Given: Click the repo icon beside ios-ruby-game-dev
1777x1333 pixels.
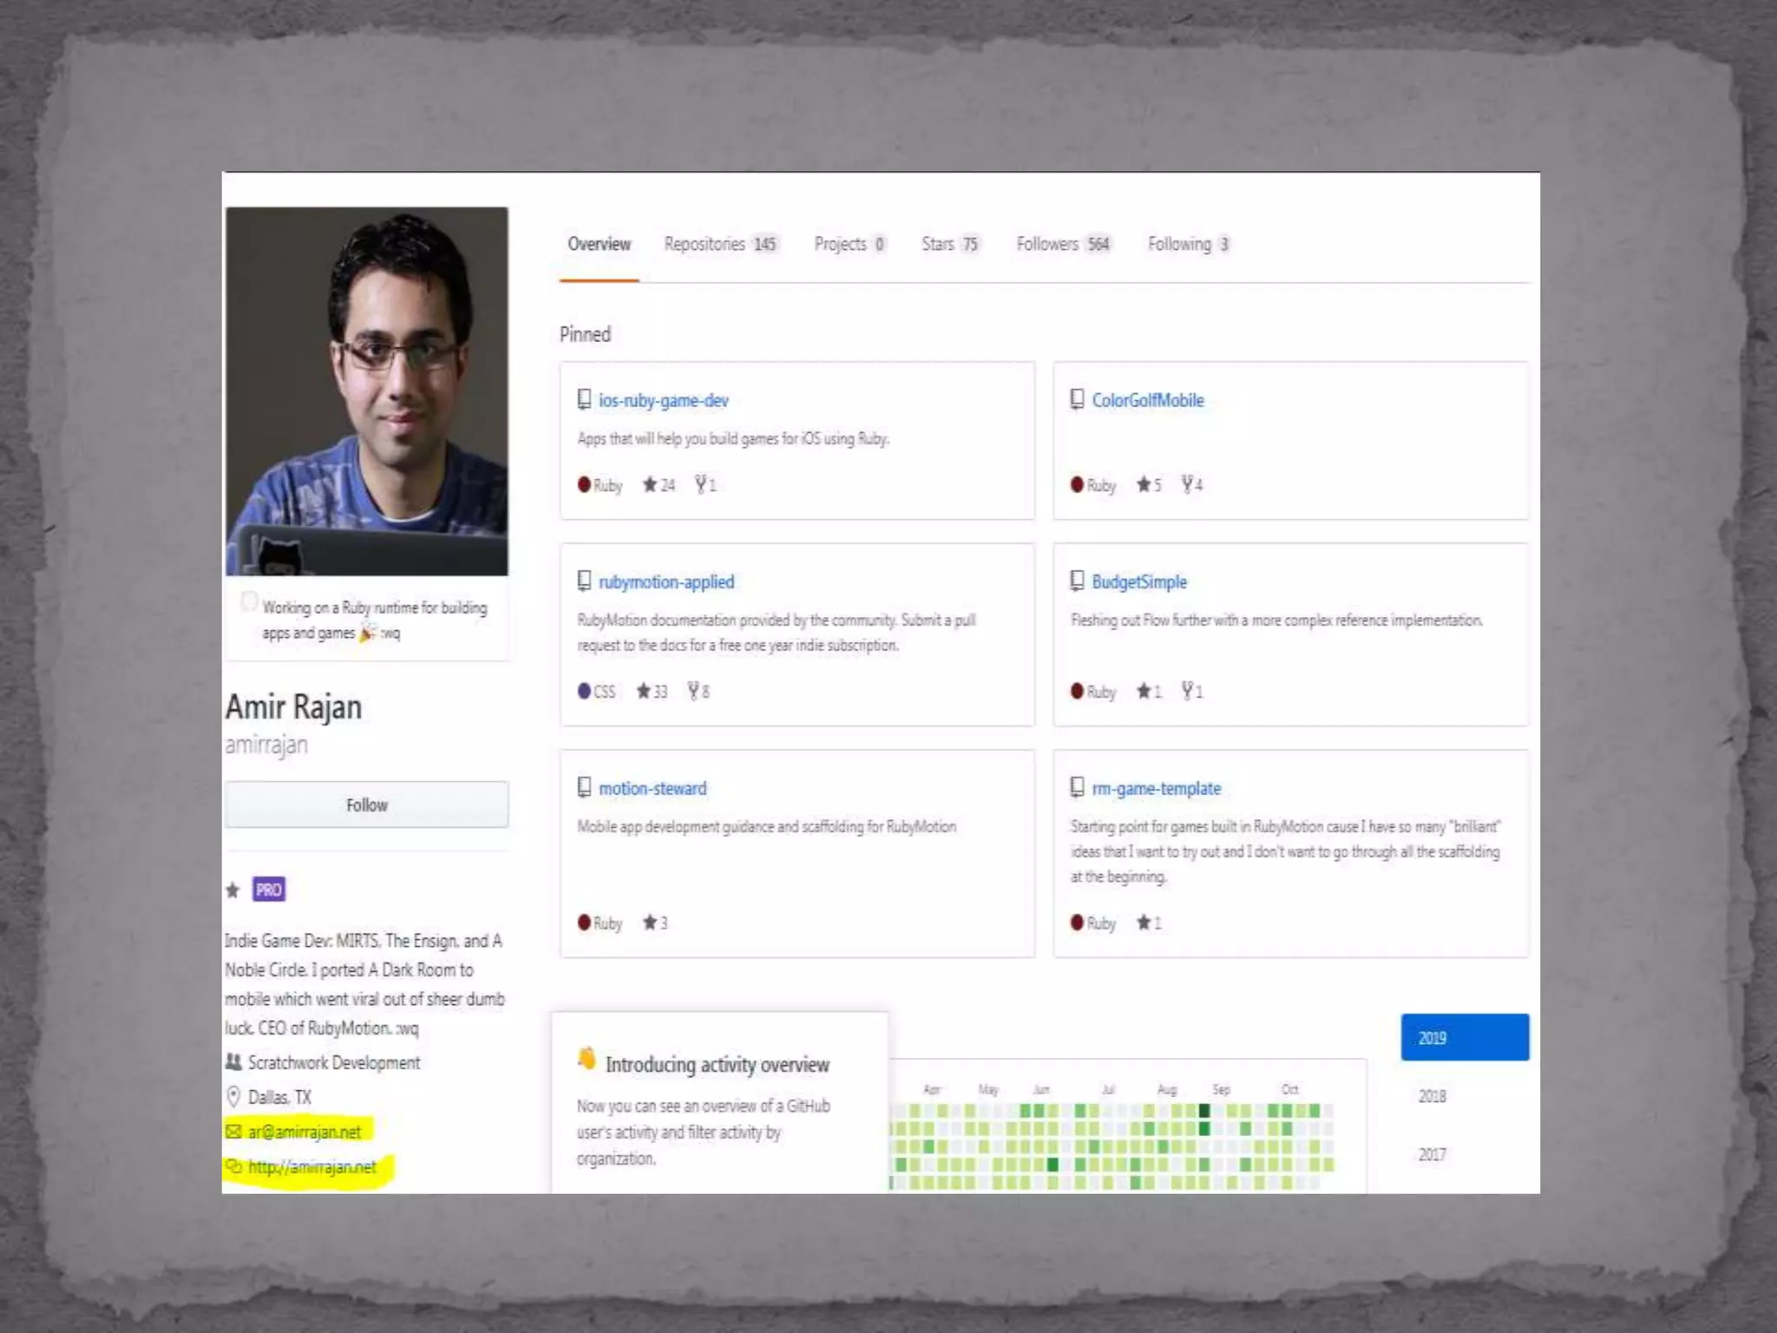Looking at the screenshot, I should point(584,399).
